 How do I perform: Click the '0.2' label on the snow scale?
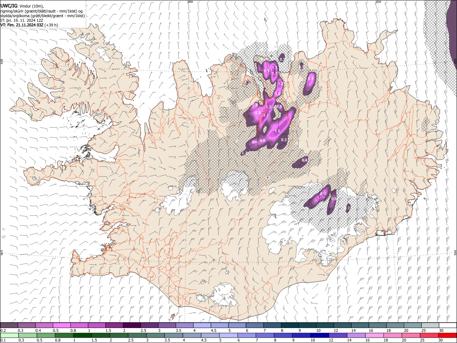(3, 330)
